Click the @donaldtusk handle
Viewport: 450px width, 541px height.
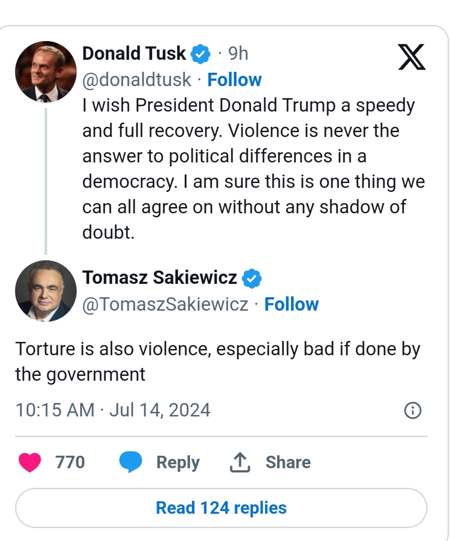pos(137,80)
